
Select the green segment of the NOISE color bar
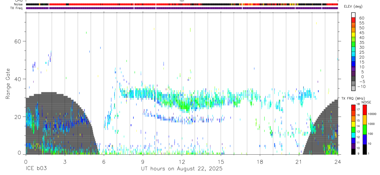[x=365, y=129]
